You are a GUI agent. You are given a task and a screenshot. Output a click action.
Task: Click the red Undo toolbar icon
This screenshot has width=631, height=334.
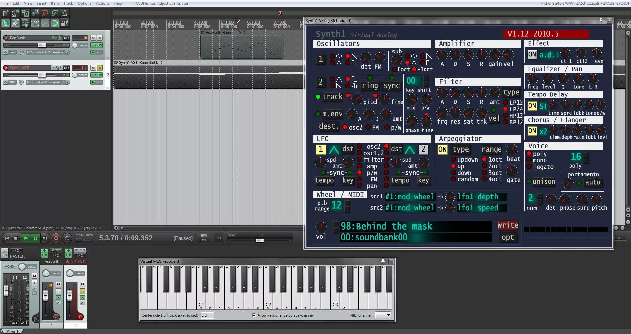(45, 13)
